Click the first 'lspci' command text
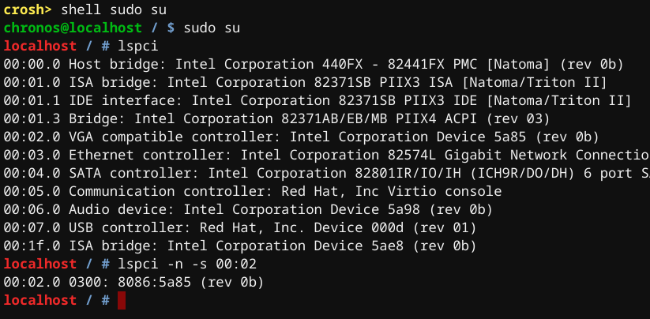The width and height of the screenshot is (650, 319). [x=138, y=47]
